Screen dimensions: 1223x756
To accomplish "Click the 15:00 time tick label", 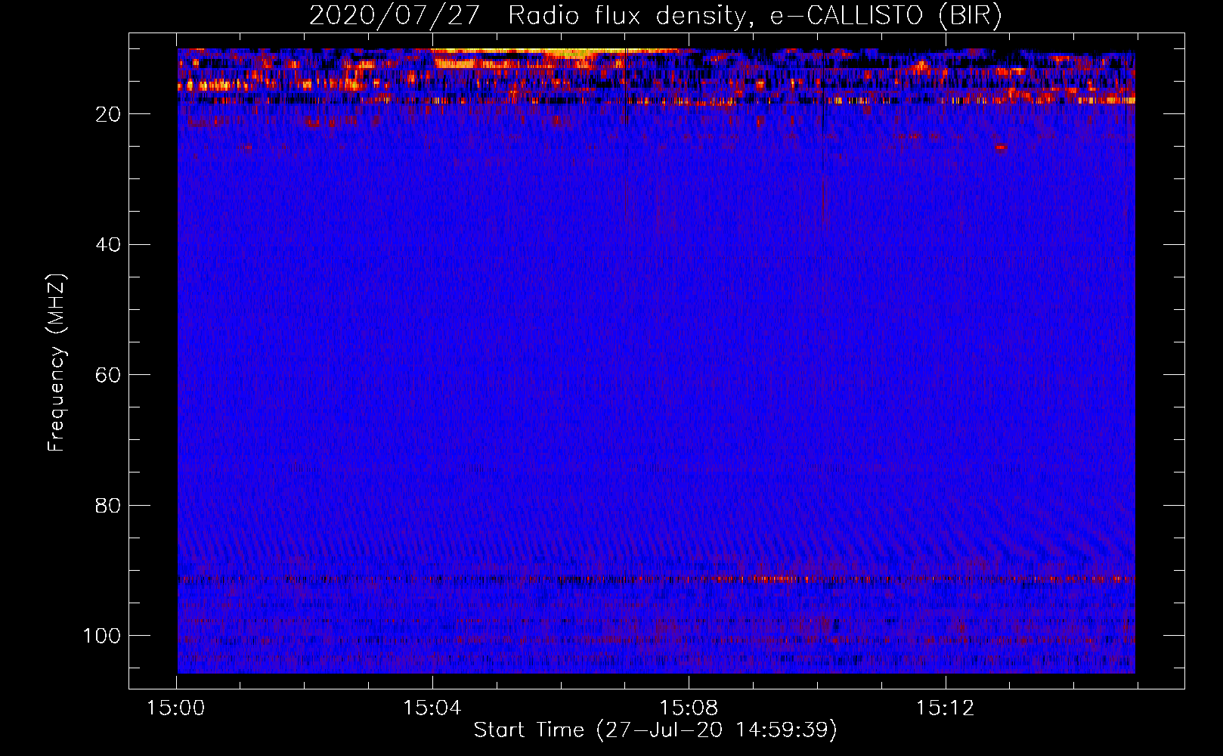I will pyautogui.click(x=176, y=708).
